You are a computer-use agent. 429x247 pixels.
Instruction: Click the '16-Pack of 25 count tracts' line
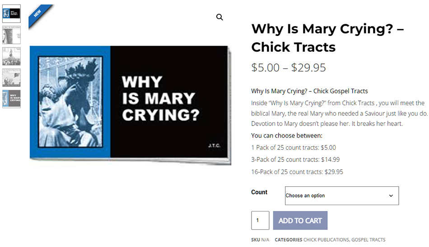tap(297, 171)
